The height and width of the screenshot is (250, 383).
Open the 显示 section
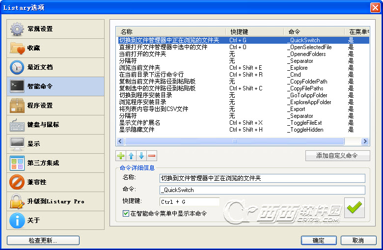coord(55,144)
